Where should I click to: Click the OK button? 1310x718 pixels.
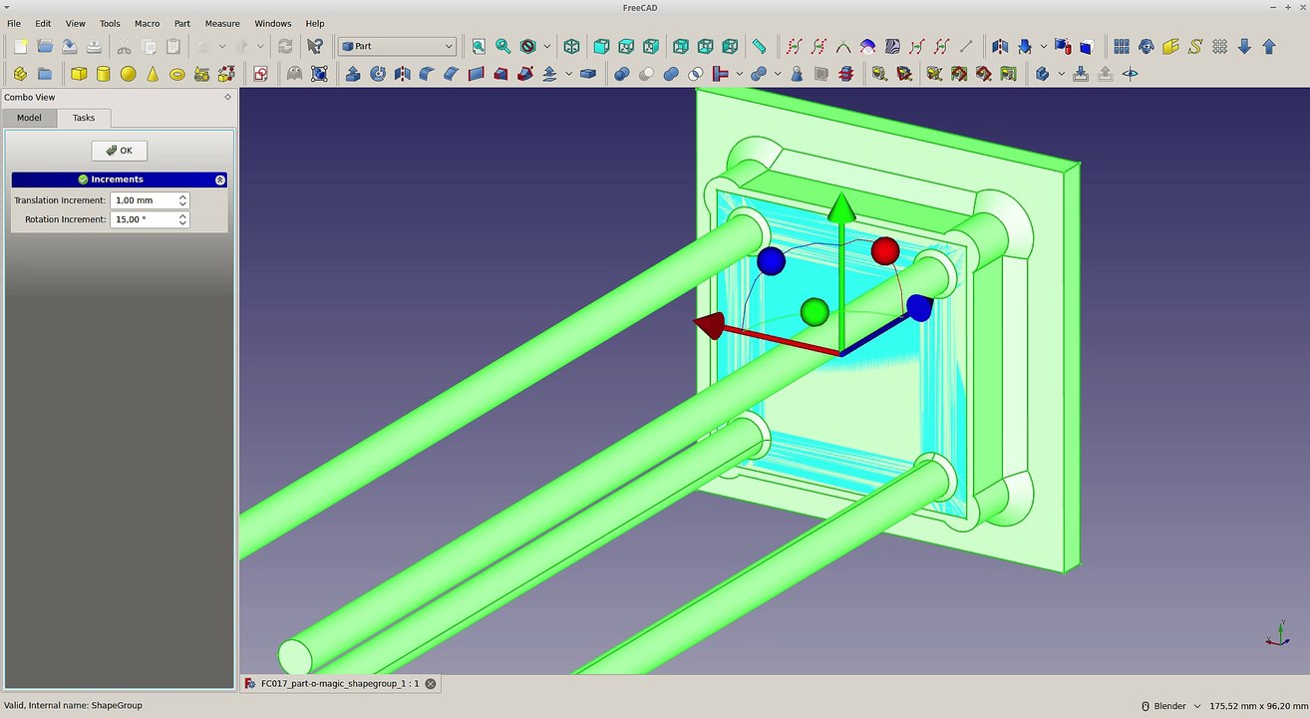120,151
